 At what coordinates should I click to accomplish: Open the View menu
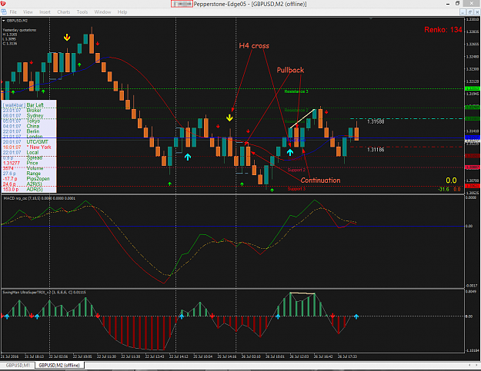click(28, 12)
